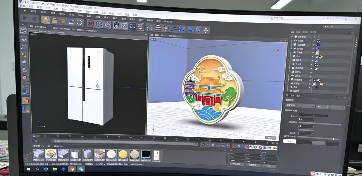Expand the top object in the Object Manager
362x176 pixels.
point(292,37)
